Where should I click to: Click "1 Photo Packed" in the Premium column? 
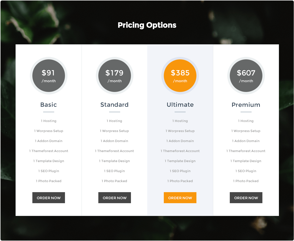[x=246, y=181]
